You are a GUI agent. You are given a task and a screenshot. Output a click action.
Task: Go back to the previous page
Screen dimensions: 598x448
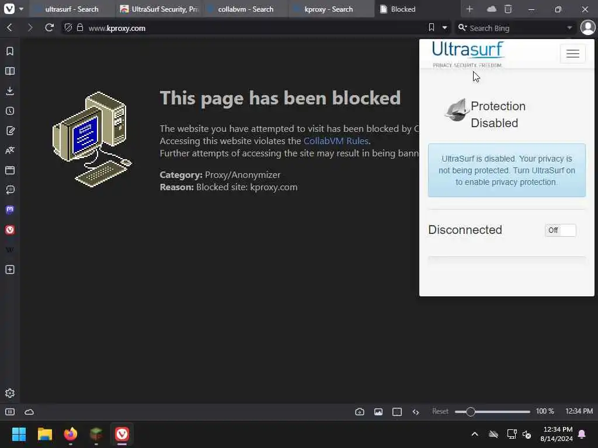point(9,28)
